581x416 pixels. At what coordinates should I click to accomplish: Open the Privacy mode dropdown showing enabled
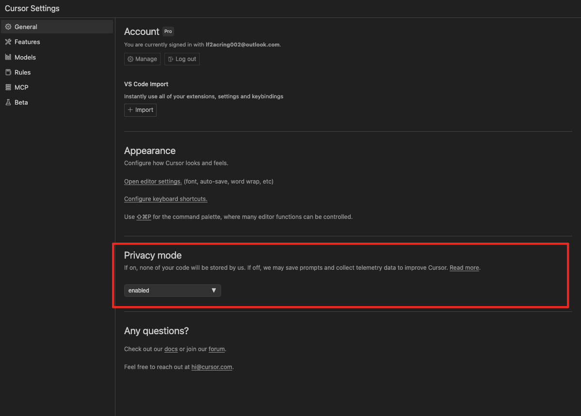pos(172,291)
